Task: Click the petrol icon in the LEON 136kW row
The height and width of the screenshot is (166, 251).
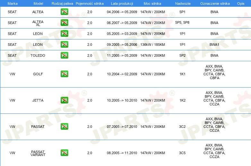Action: (64, 45)
